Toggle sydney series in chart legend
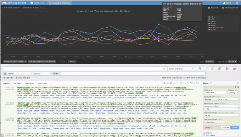The width and height of the screenshot is (241, 137). point(212,29)
